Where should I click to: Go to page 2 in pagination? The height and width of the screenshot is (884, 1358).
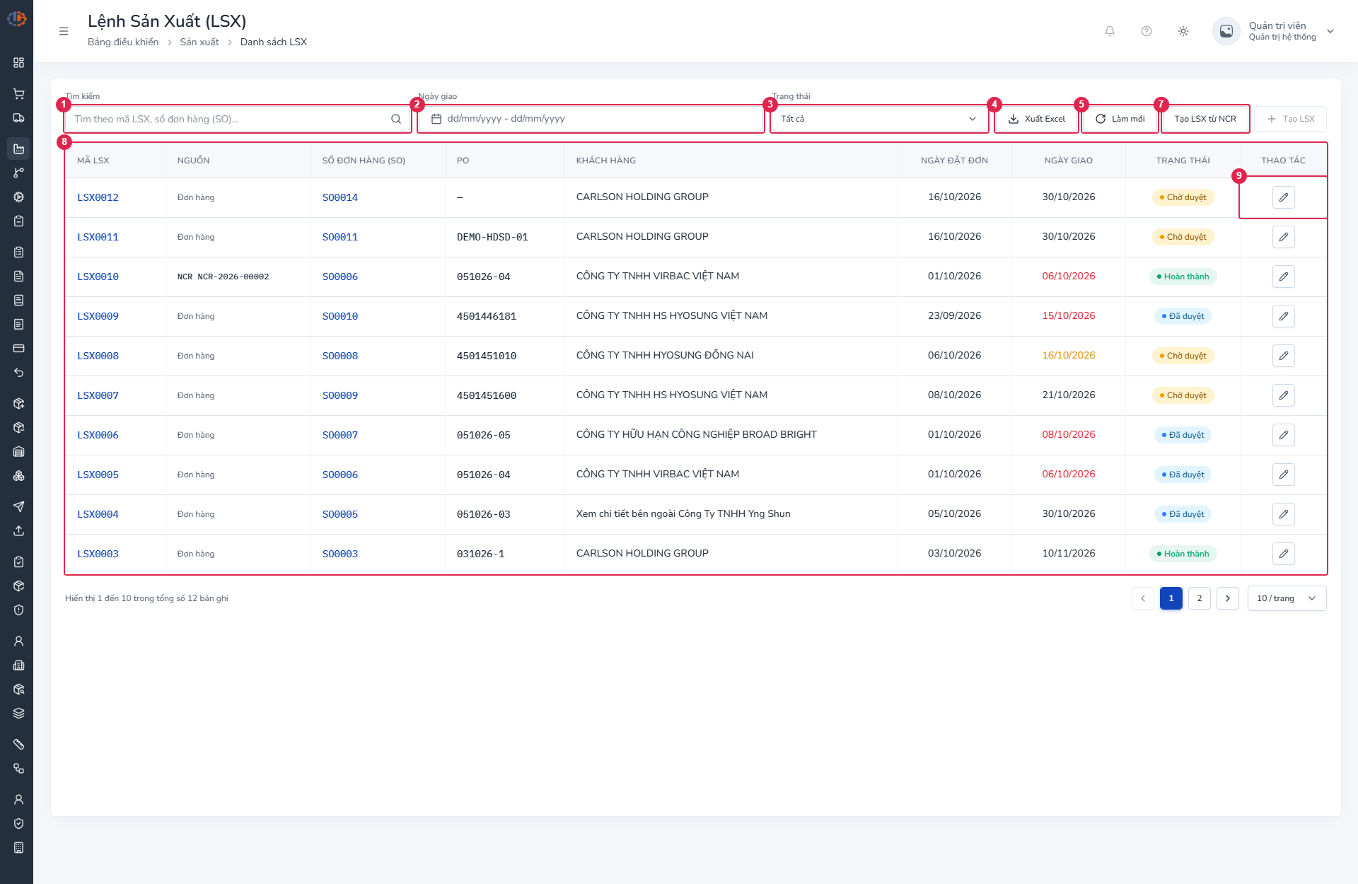click(1200, 598)
